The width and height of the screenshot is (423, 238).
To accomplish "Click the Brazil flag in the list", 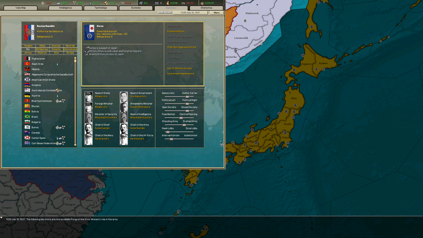I will pos(27,117).
